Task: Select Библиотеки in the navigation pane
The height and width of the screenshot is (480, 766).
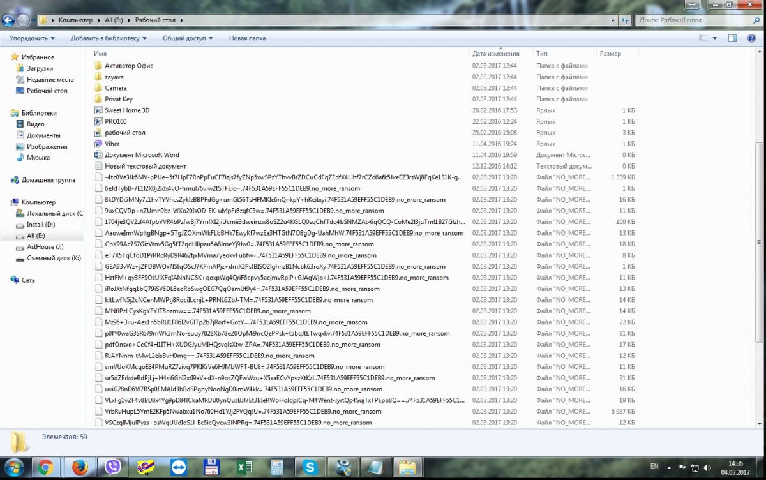Action: coord(39,113)
